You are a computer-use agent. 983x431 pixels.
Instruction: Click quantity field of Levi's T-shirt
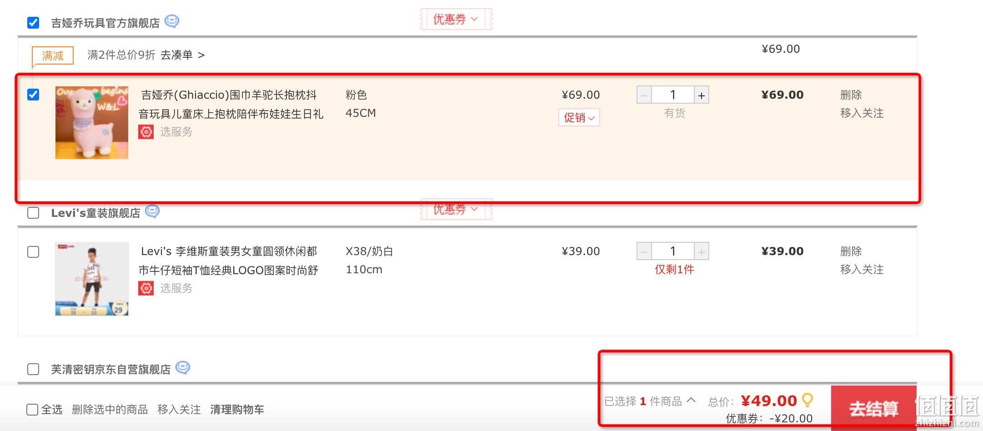click(673, 251)
